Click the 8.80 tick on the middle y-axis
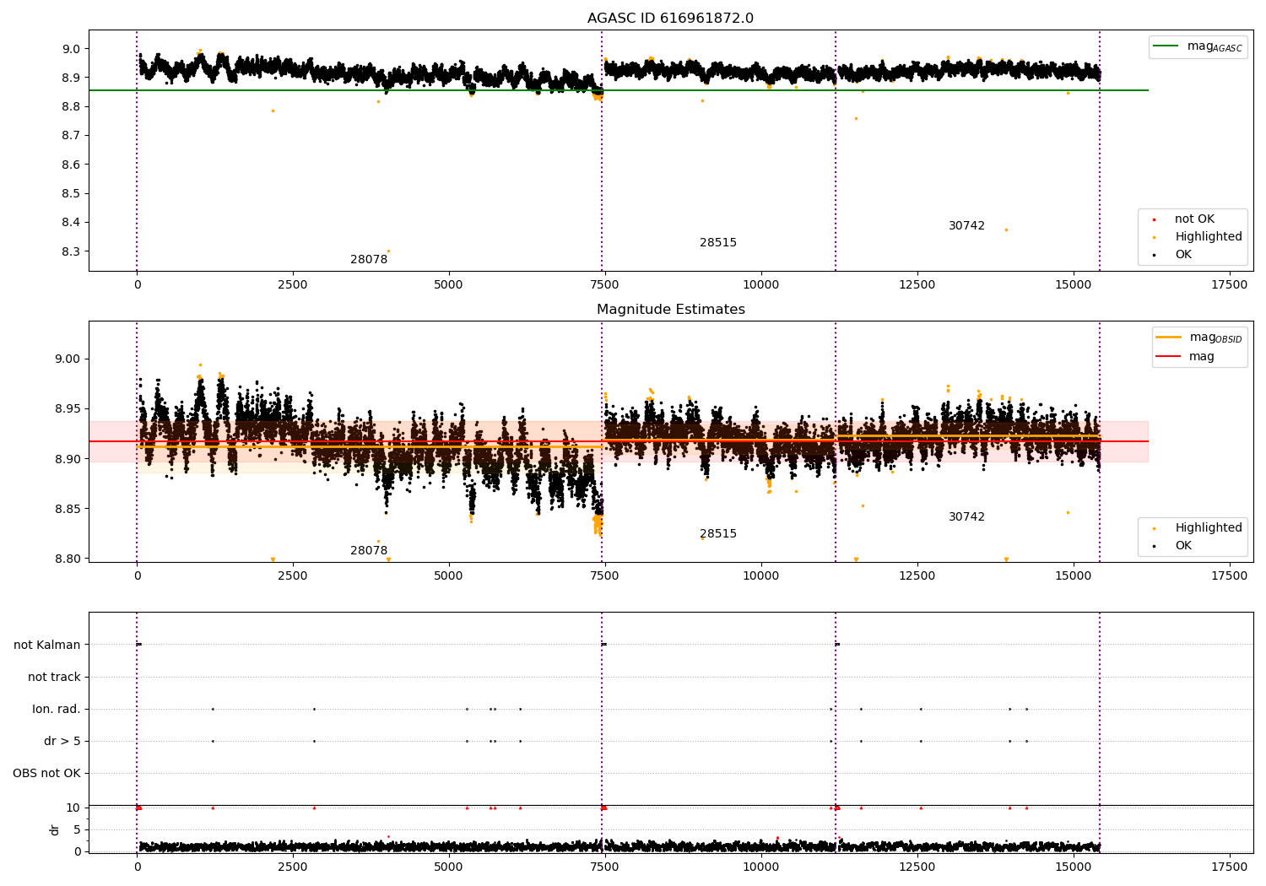 (68, 559)
